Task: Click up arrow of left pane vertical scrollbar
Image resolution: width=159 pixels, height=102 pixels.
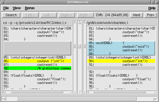Action: 74,22
